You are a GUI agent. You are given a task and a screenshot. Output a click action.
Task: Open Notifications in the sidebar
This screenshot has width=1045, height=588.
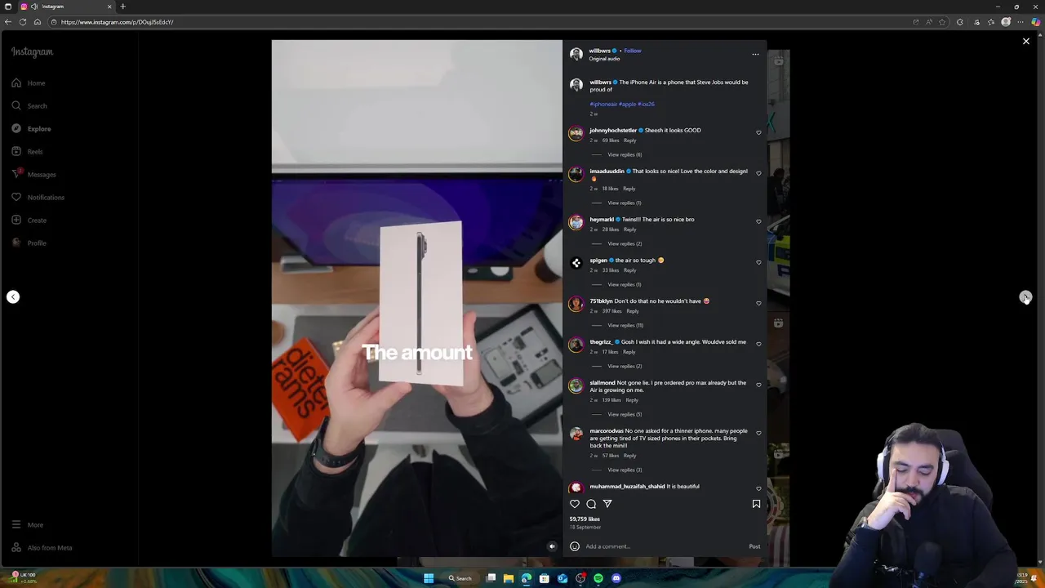(x=38, y=198)
